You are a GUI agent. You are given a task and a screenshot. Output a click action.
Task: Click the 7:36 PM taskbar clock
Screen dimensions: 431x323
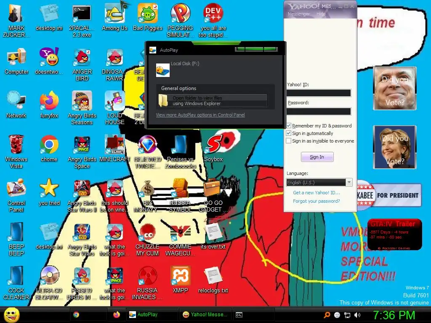point(394,315)
